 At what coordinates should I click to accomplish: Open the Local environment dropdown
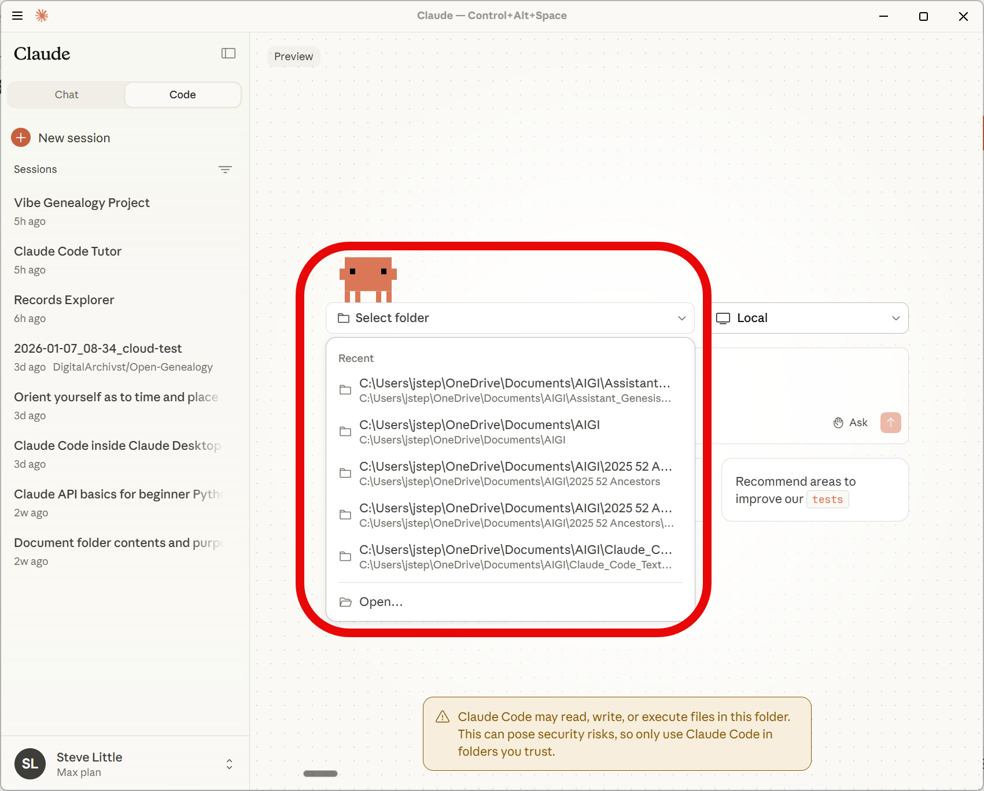pyautogui.click(x=810, y=318)
